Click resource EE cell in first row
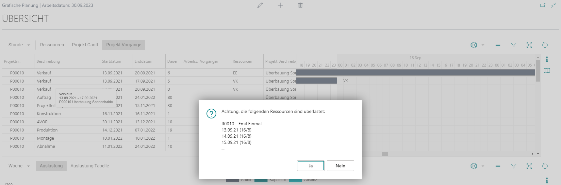The height and width of the screenshot is (185, 561). coord(235,73)
